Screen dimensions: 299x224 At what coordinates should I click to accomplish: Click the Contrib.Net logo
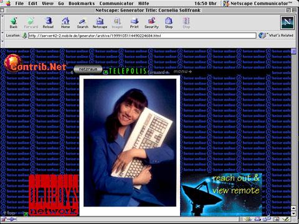pyautogui.click(x=35, y=63)
